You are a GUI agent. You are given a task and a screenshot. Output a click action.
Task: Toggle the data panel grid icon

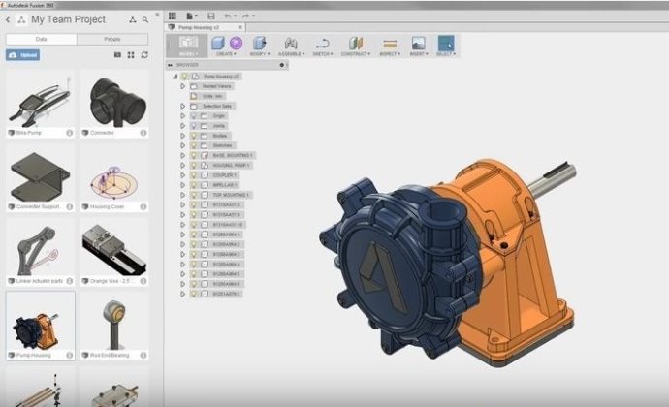pyautogui.click(x=173, y=16)
